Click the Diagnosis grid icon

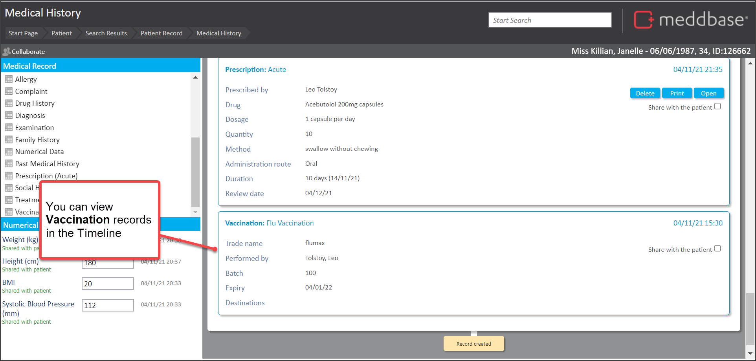click(9, 115)
